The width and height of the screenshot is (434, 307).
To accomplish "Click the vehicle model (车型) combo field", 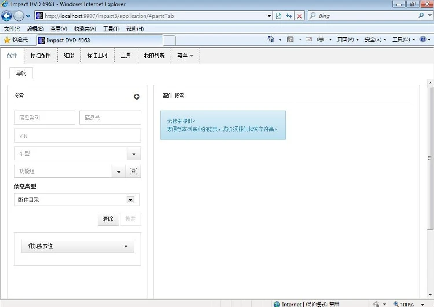I will pos(70,153).
